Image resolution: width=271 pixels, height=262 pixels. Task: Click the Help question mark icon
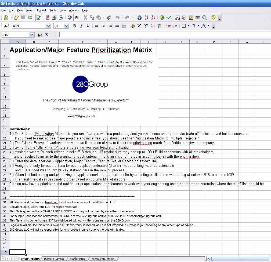pos(213,17)
